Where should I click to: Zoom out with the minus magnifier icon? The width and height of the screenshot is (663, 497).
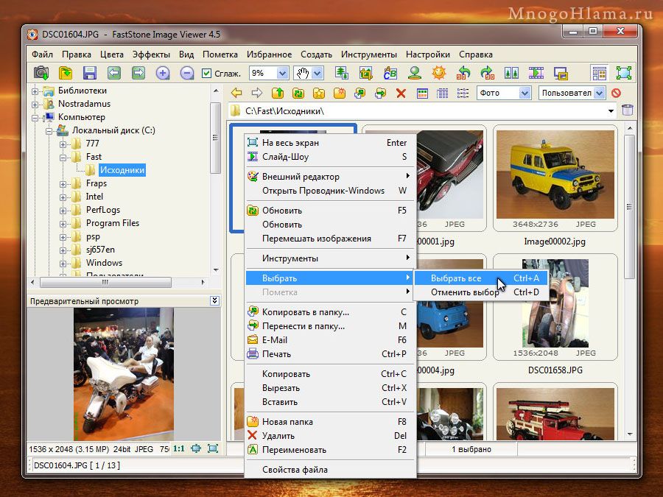pos(187,73)
